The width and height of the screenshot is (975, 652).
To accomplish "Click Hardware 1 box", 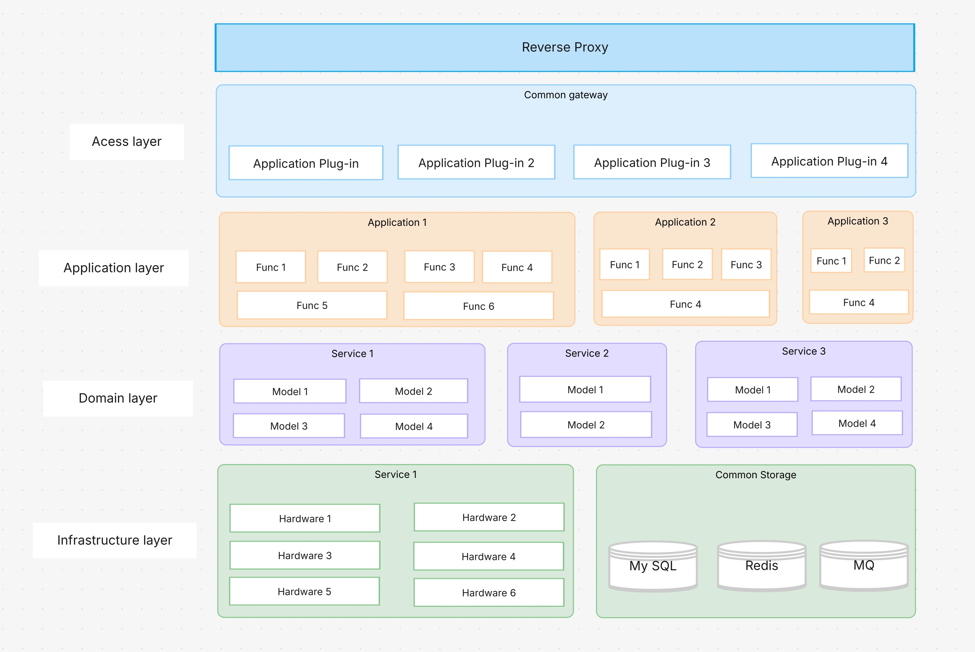I will click(x=305, y=519).
